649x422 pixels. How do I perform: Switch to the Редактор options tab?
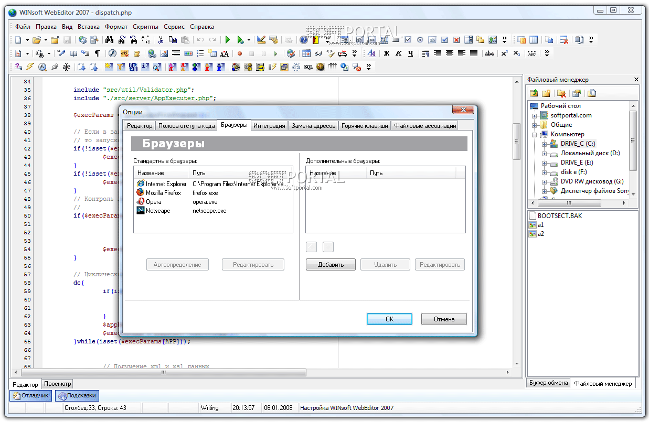point(140,125)
